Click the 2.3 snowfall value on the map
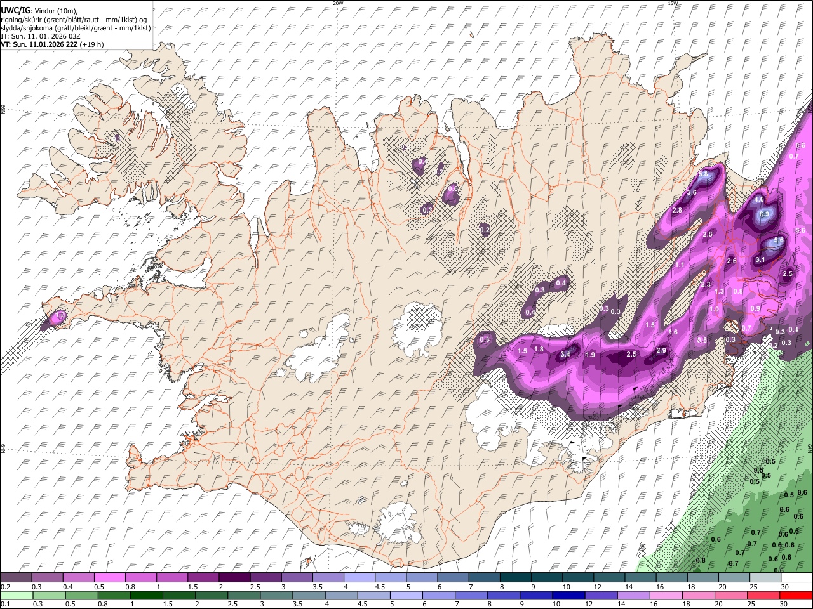 [x=706, y=285]
